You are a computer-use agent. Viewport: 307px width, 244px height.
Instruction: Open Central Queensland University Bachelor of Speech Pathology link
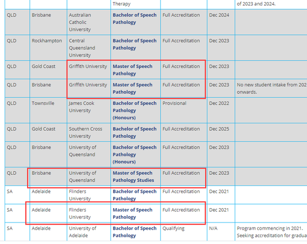[x=135, y=44]
